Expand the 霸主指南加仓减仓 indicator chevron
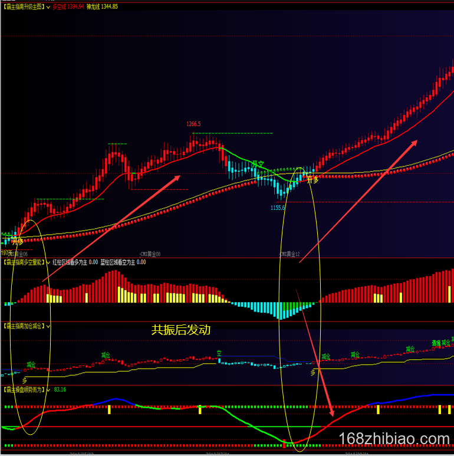Image resolution: width=454 pixels, height=456 pixels. pyautogui.click(x=48, y=326)
